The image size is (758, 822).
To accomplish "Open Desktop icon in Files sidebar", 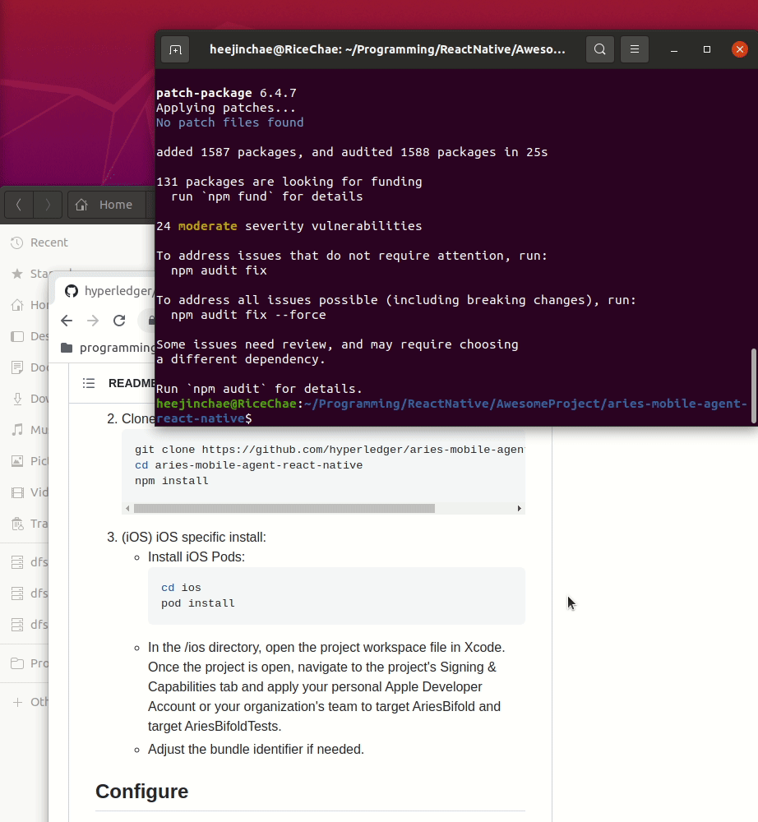I will 17,336.
